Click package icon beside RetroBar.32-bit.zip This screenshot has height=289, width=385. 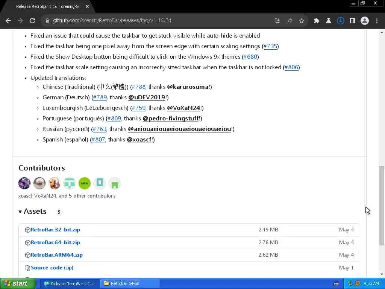coord(27,230)
